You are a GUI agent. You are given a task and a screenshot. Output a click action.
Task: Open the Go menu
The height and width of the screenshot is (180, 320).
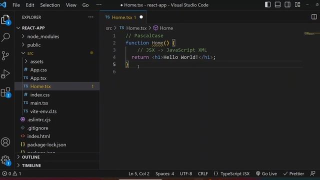pyautogui.click(x=85, y=5)
